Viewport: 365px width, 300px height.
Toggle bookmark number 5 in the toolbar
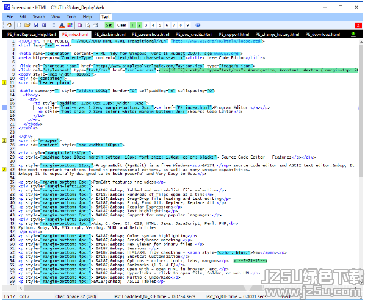coord(160,25)
